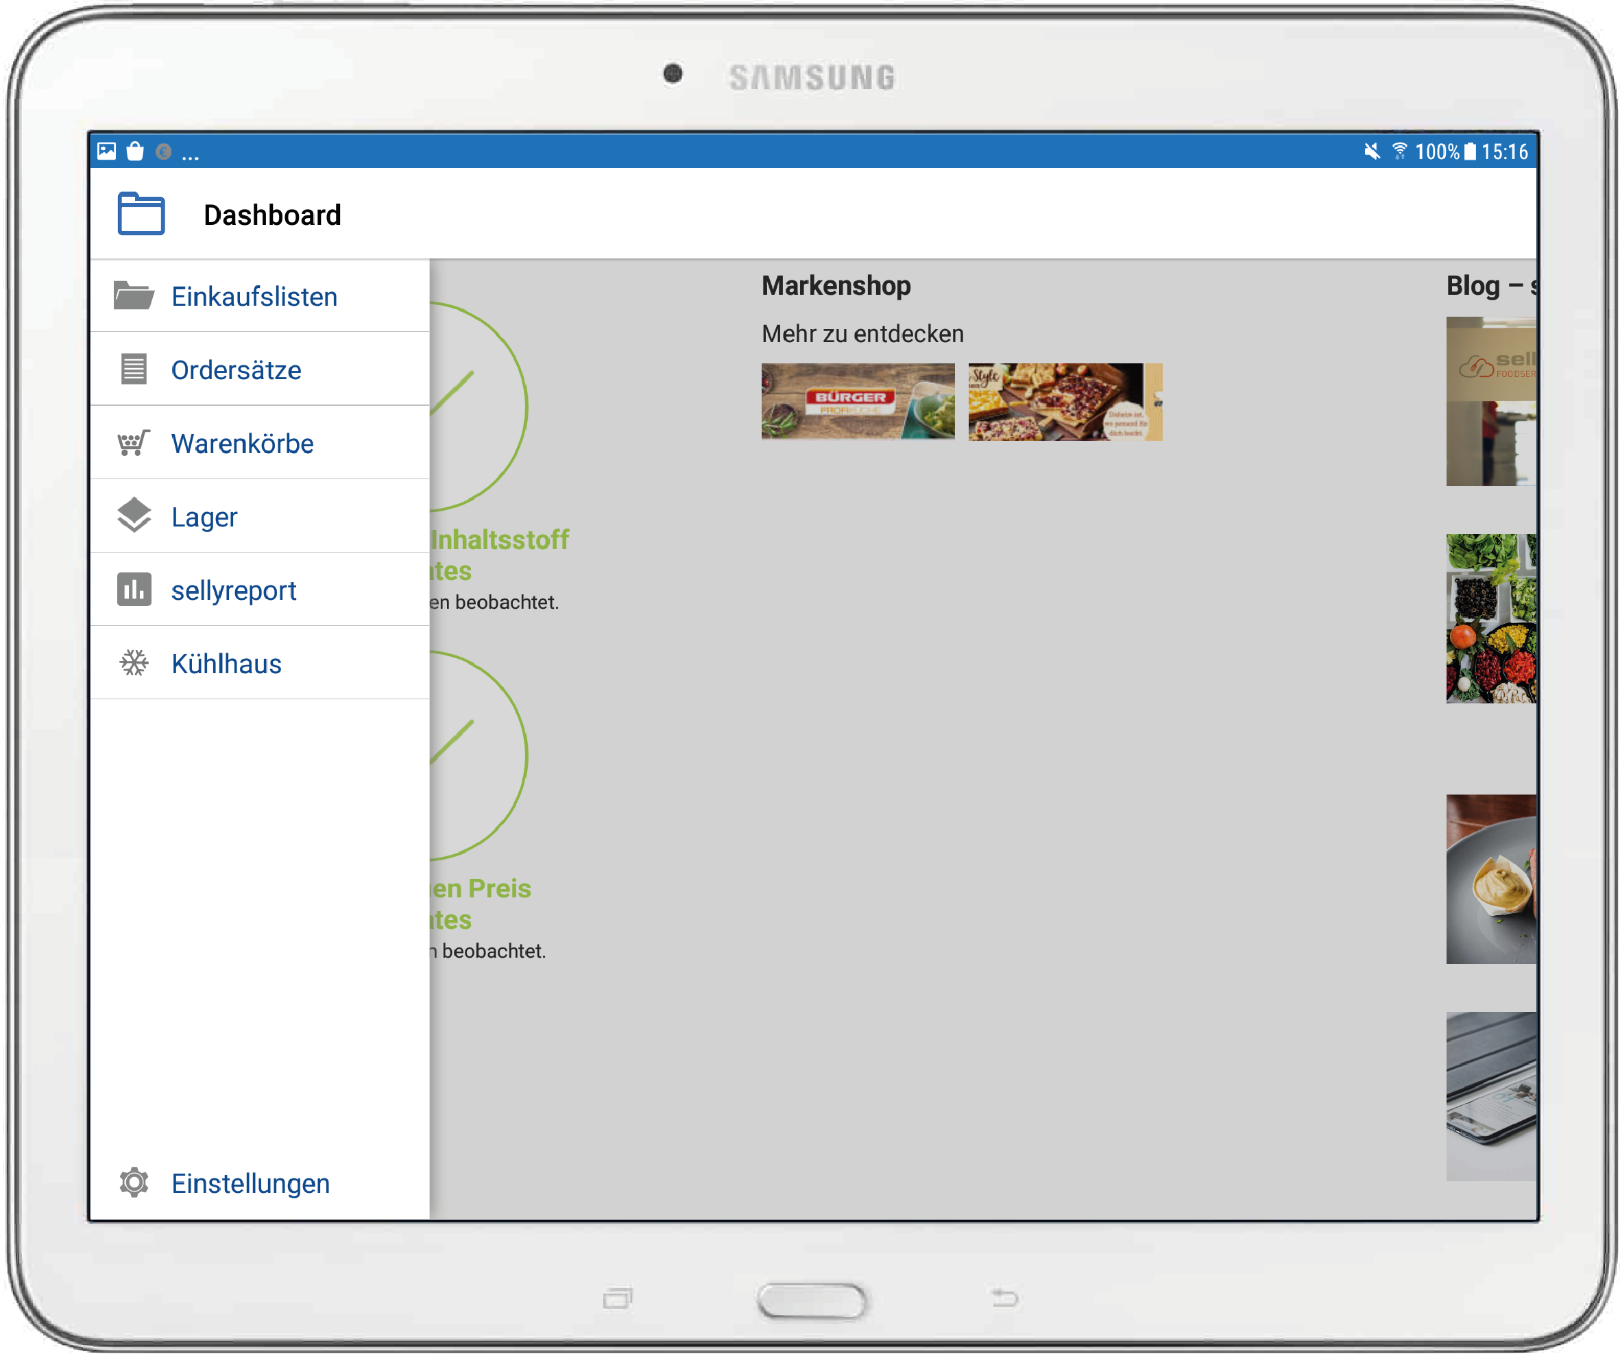Tap the sellyreport bar chart icon

[x=134, y=590]
